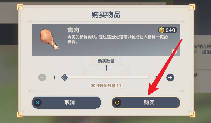Click the plus icon to increase quantity
211x123 pixels.
click(170, 77)
